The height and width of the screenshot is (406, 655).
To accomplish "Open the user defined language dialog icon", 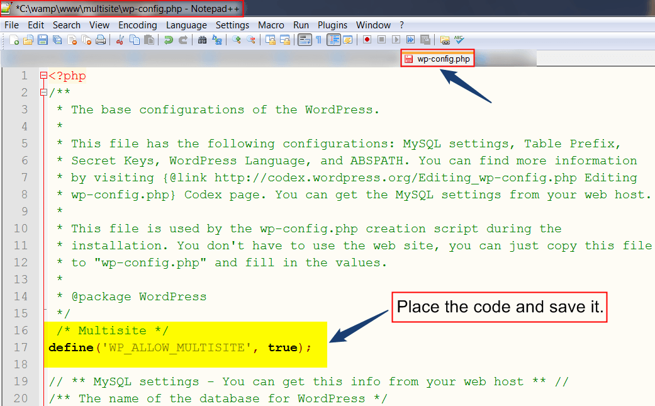I will [x=347, y=40].
